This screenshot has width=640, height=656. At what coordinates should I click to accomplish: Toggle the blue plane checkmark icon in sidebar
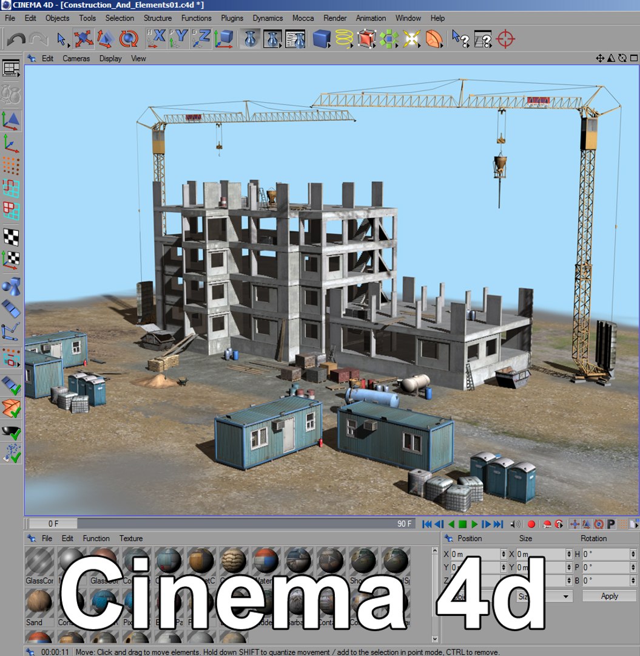pyautogui.click(x=11, y=385)
